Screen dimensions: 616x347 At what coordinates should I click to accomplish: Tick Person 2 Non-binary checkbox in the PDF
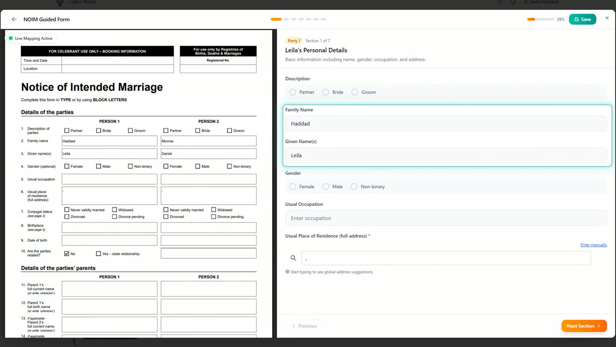[x=229, y=166]
